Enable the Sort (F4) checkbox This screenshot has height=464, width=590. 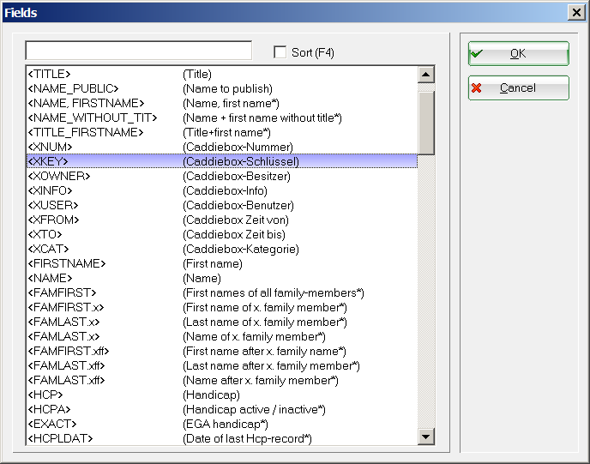[280, 52]
